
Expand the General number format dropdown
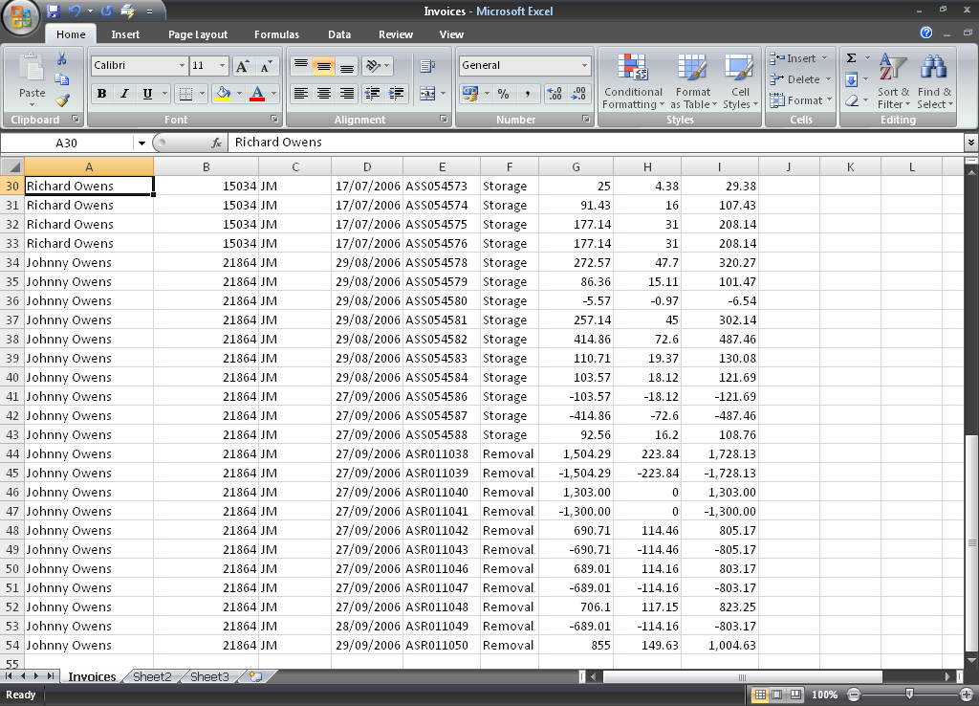[584, 66]
